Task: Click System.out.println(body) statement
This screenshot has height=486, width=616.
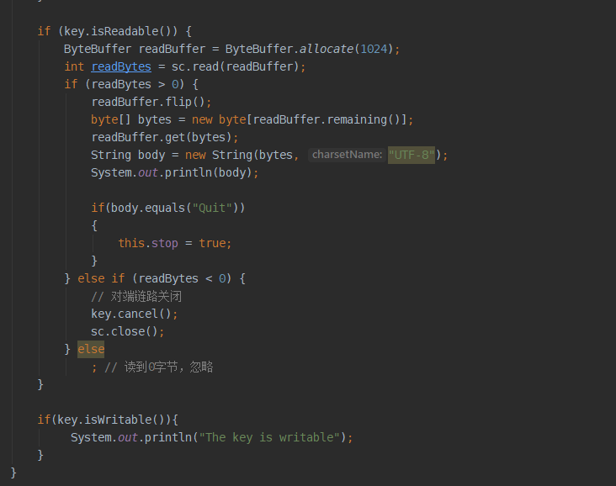Action: 175,172
